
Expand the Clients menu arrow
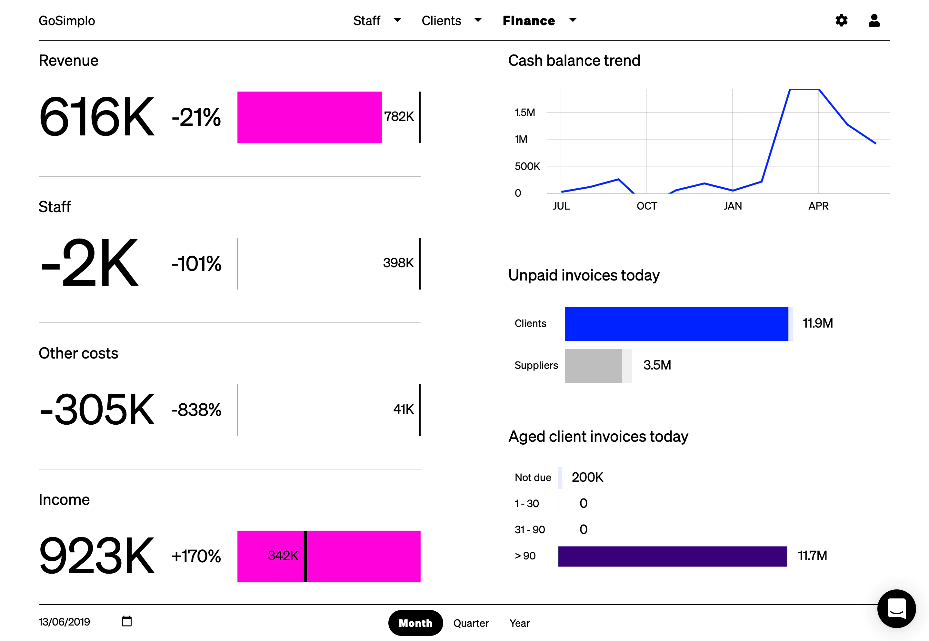478,20
